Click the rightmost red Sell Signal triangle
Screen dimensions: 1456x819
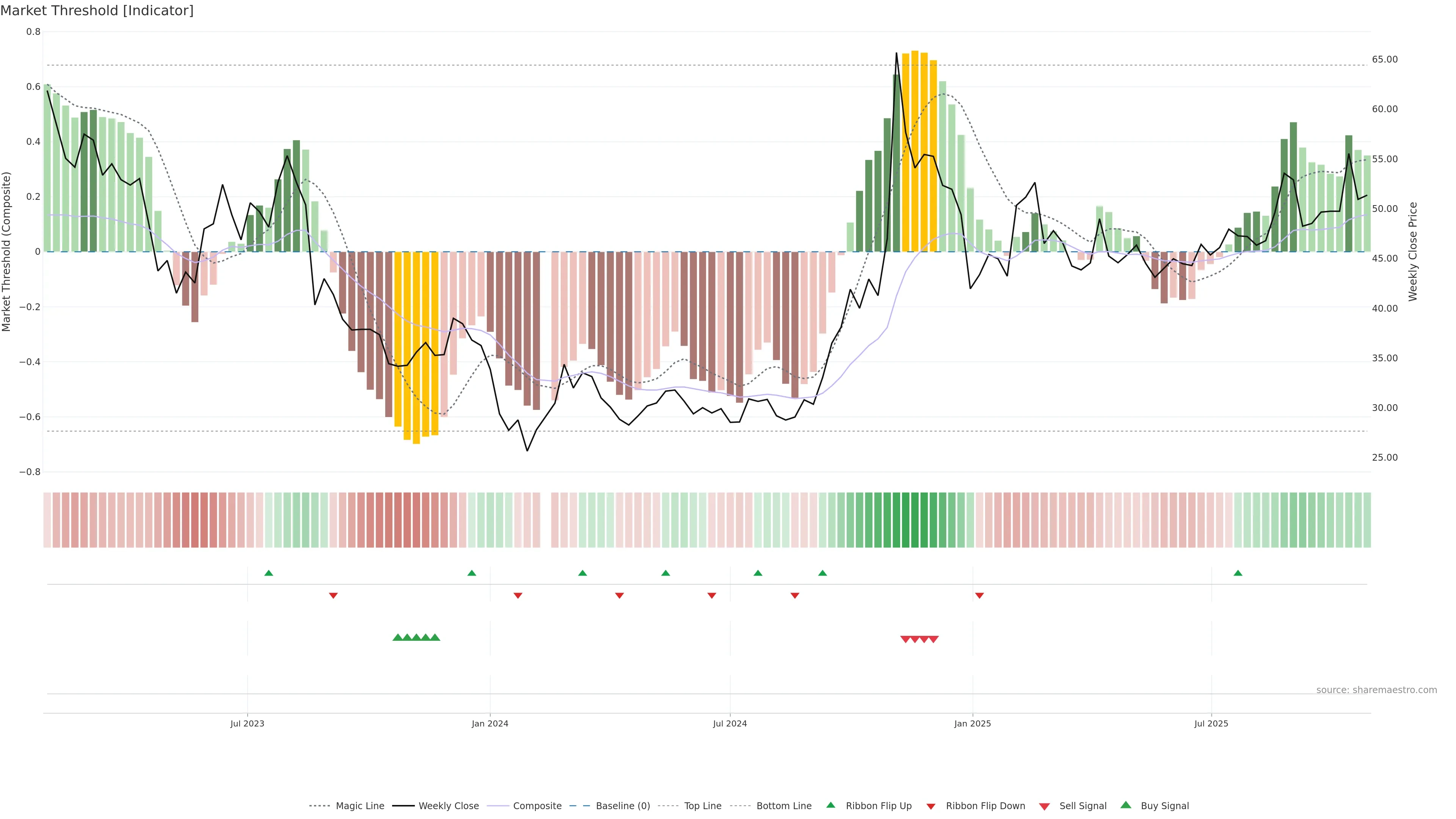coord(933,639)
